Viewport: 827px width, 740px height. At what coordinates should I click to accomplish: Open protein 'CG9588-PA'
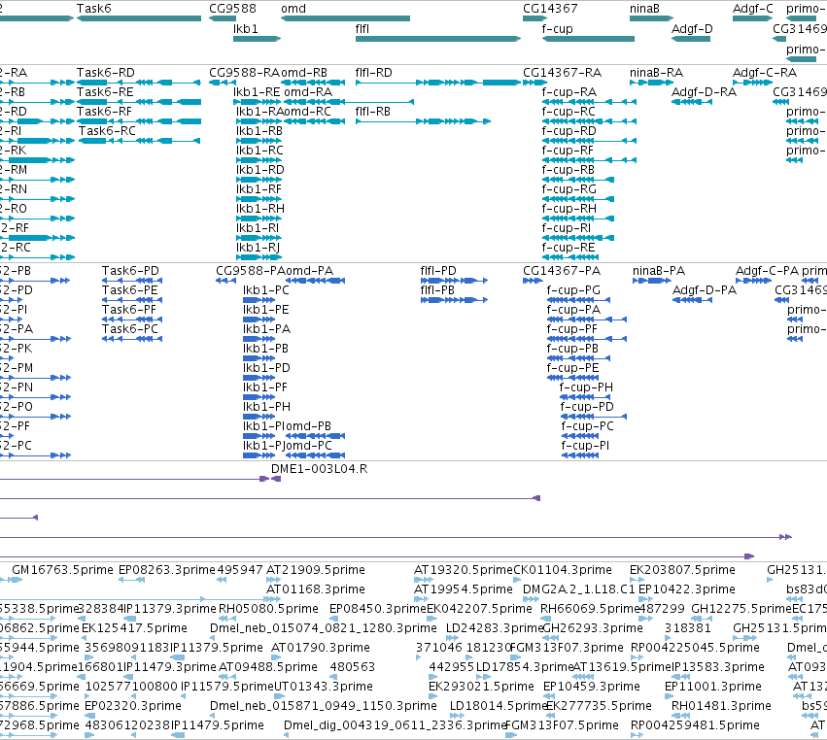(x=251, y=270)
